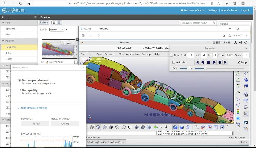
Task: Click the remote desktop network icon
Action: tap(235, 43)
